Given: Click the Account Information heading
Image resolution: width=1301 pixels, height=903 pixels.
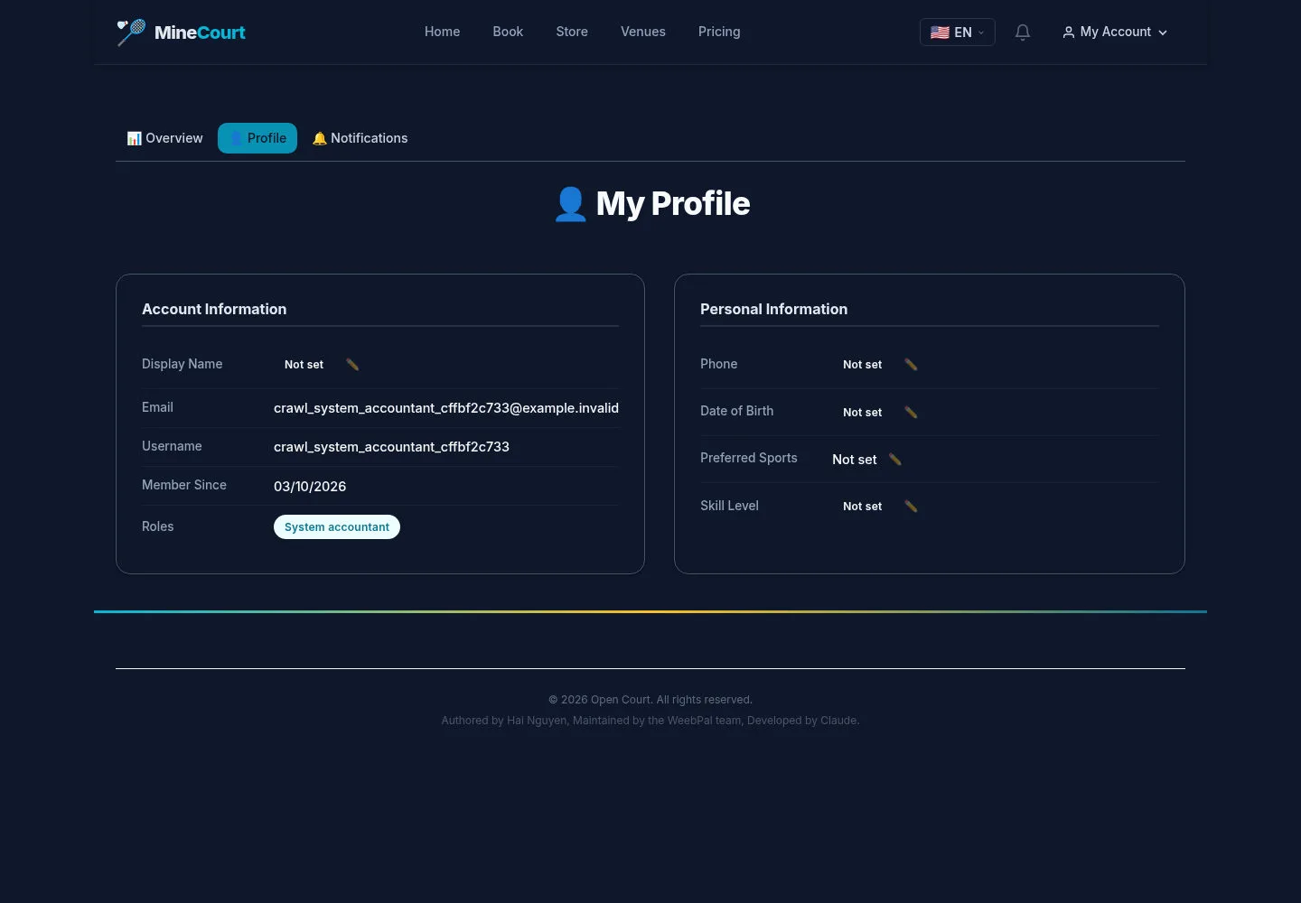Looking at the screenshot, I should pyautogui.click(x=214, y=309).
